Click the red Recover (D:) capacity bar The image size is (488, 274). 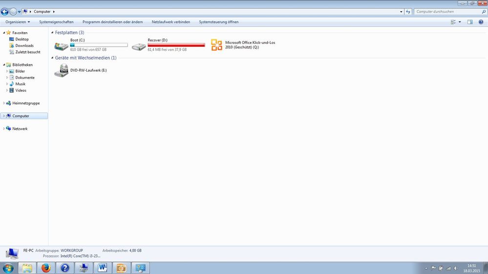click(x=176, y=45)
